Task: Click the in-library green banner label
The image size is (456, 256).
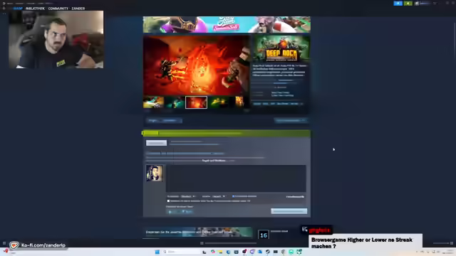Action: click(x=150, y=133)
